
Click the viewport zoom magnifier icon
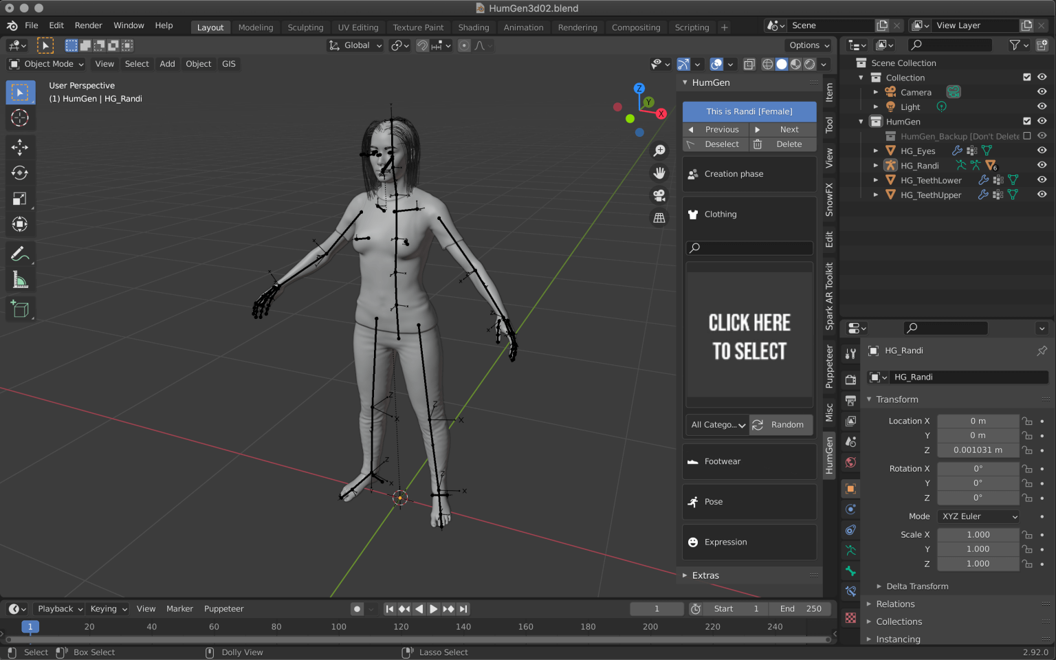(659, 150)
